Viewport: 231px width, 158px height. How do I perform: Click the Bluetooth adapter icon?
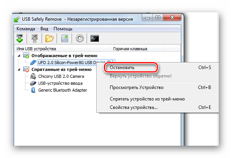click(x=33, y=90)
